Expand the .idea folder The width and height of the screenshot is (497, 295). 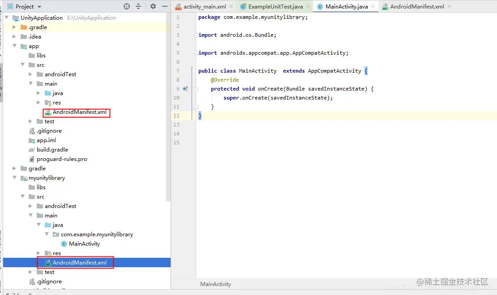point(14,36)
